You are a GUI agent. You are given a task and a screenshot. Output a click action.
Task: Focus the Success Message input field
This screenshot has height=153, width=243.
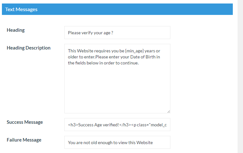(x=117, y=125)
